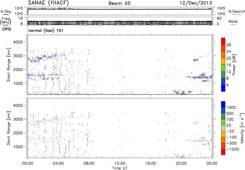The height and width of the screenshot is (170, 245).
Task: Click the Velocity [m s-1] colorbar title
Action: click(242, 128)
